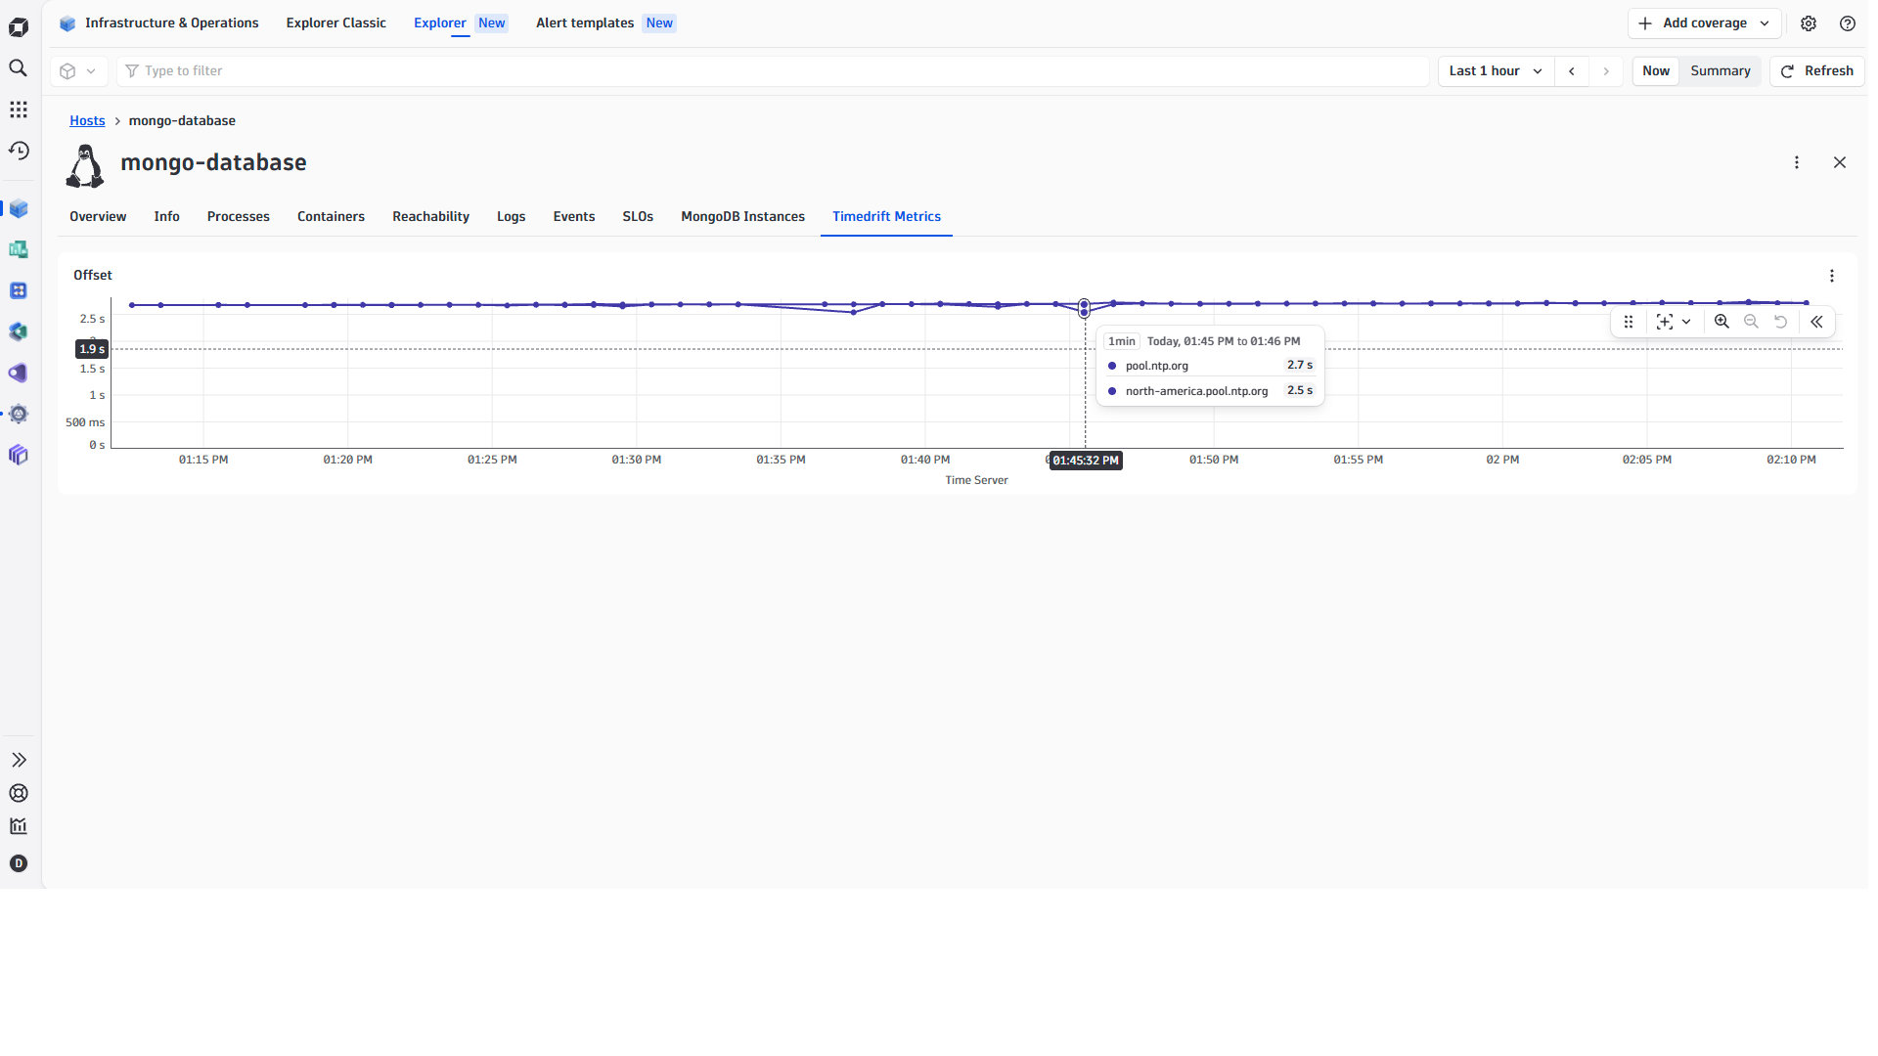The image size is (1878, 1056).
Task: Go back to Hosts breadcrumb link
Action: pyautogui.click(x=87, y=121)
